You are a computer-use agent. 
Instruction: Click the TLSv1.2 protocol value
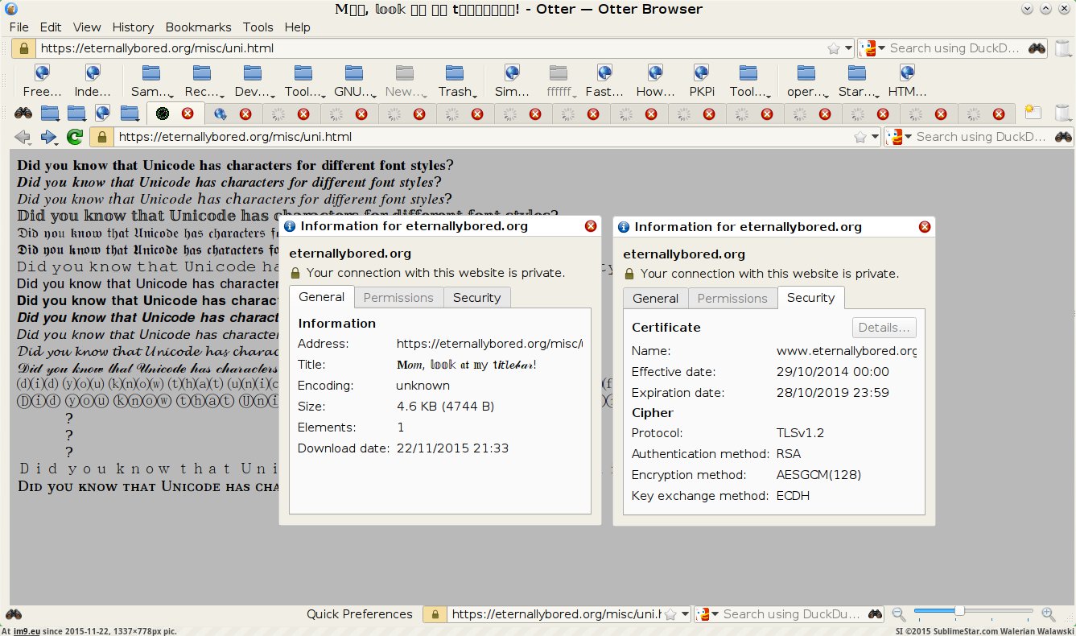click(800, 433)
